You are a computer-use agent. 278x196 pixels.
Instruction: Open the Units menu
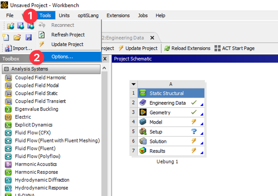pyautogui.click(x=64, y=15)
